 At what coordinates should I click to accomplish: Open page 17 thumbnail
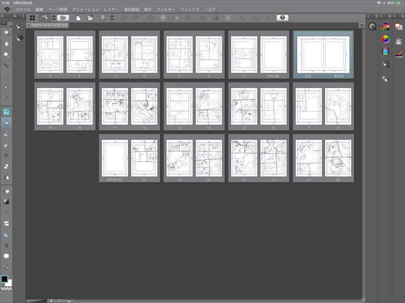tap(115, 106)
